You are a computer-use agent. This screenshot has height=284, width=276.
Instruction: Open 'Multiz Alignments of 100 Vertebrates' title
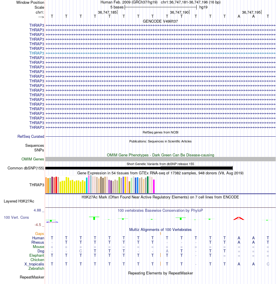tap(160, 229)
